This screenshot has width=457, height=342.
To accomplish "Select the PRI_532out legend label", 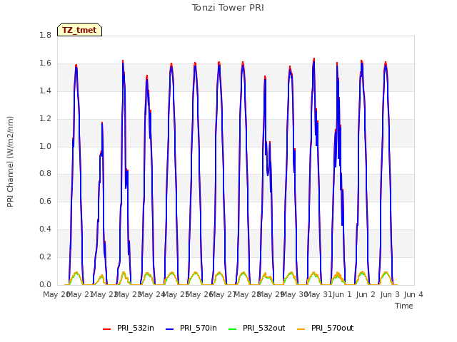I will 263,328.
